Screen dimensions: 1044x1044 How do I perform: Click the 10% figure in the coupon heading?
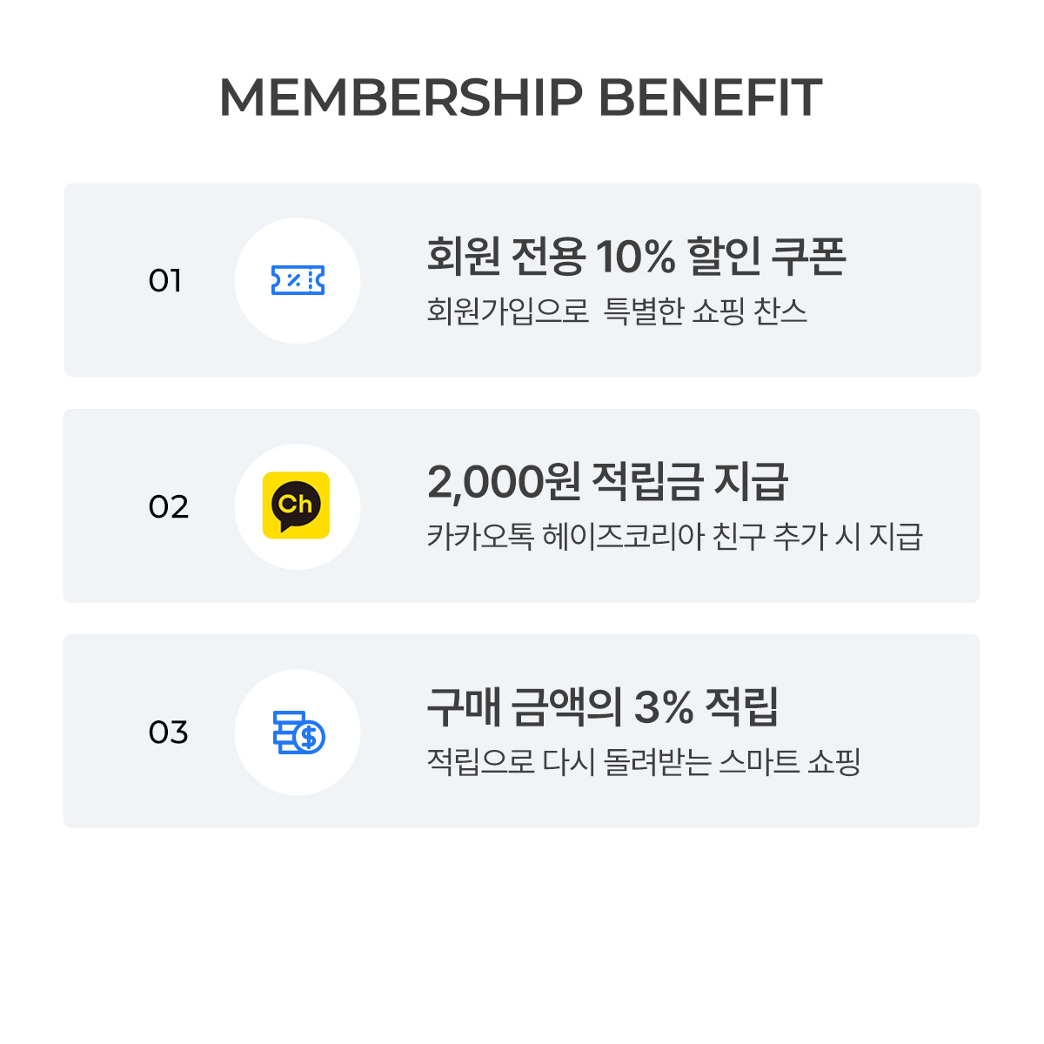tap(635, 257)
